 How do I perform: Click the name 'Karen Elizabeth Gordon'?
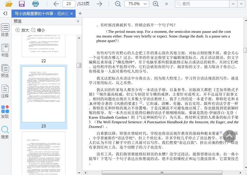[108, 117]
